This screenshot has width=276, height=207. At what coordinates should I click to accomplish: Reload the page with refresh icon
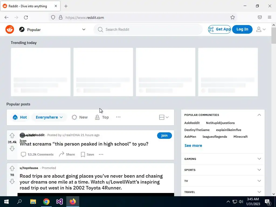(x=26, y=18)
